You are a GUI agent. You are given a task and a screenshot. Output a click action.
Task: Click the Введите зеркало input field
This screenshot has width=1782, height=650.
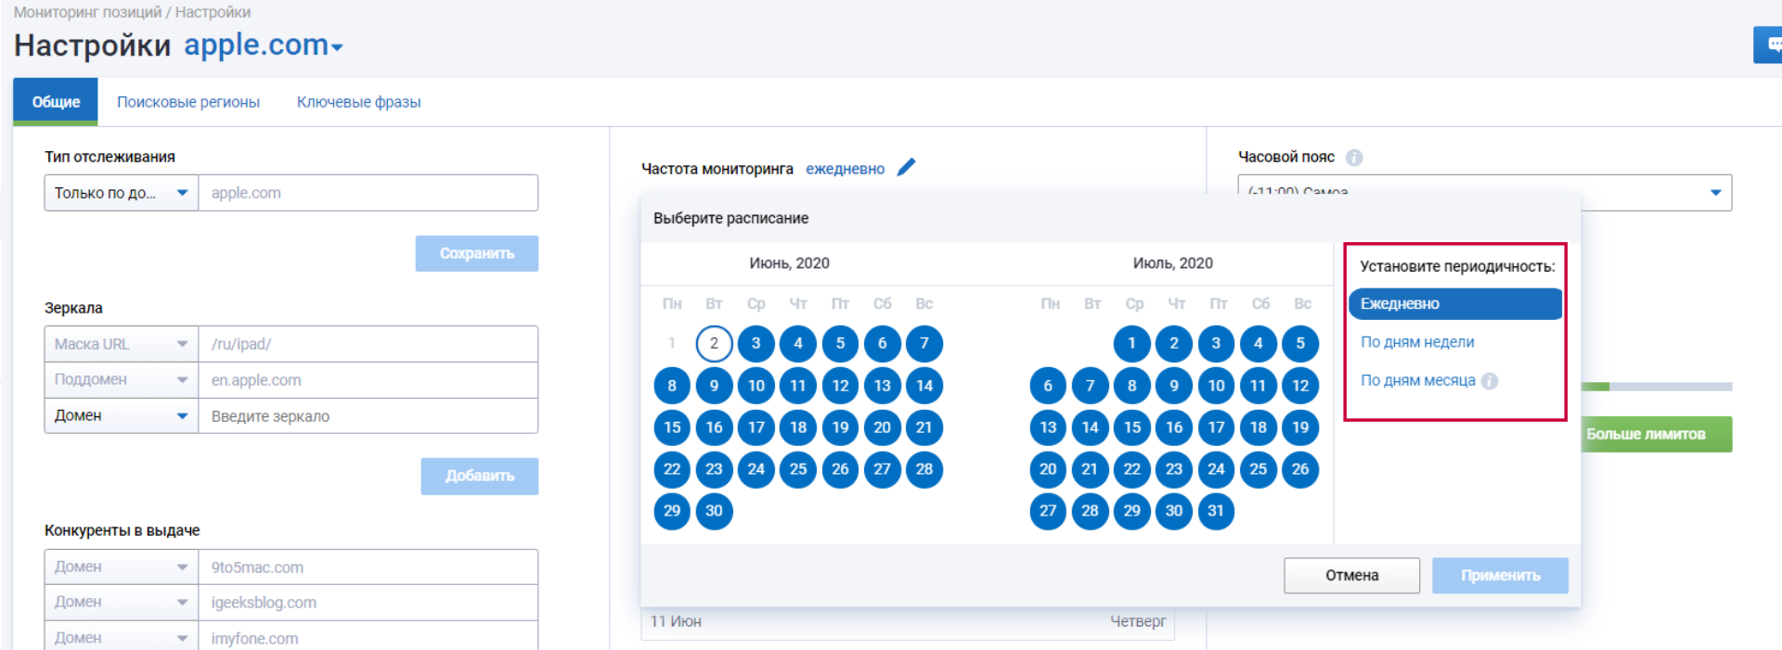[x=368, y=416]
